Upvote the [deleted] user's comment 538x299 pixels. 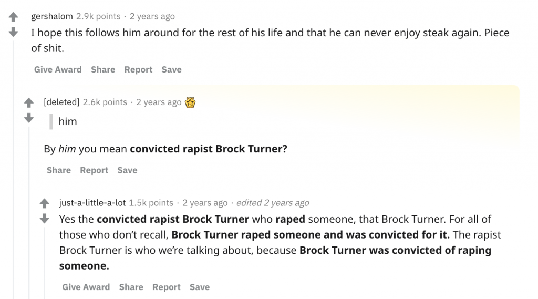(29, 102)
